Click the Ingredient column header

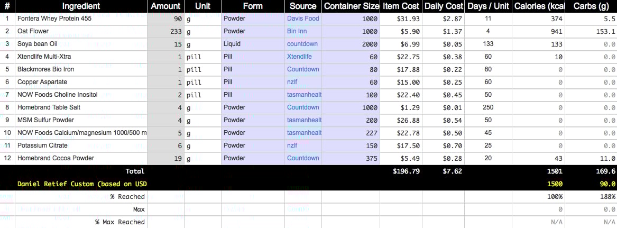[x=81, y=6]
